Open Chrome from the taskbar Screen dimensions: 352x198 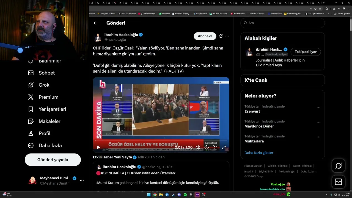(155, 195)
